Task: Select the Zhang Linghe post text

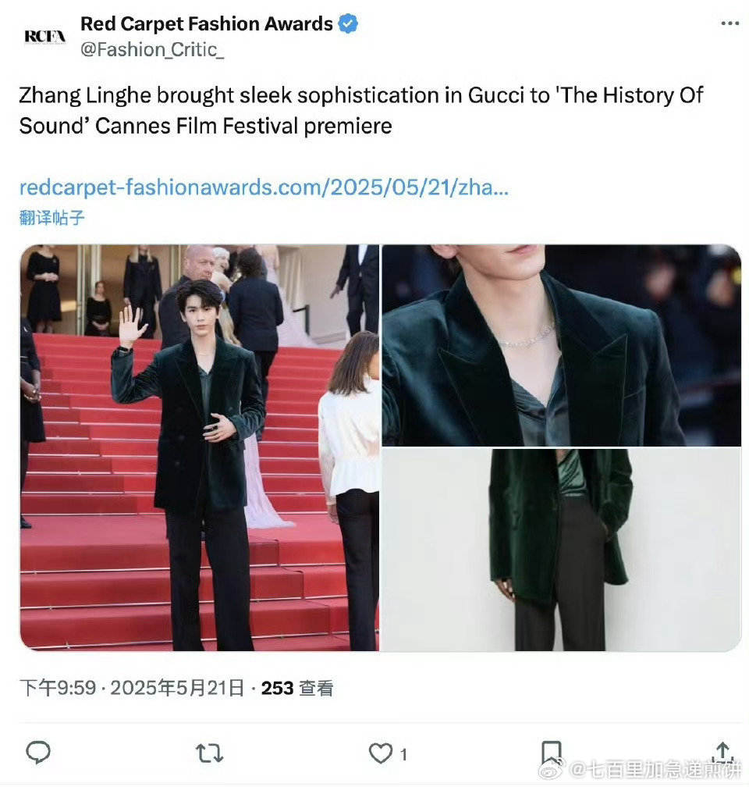Action: pos(361,110)
